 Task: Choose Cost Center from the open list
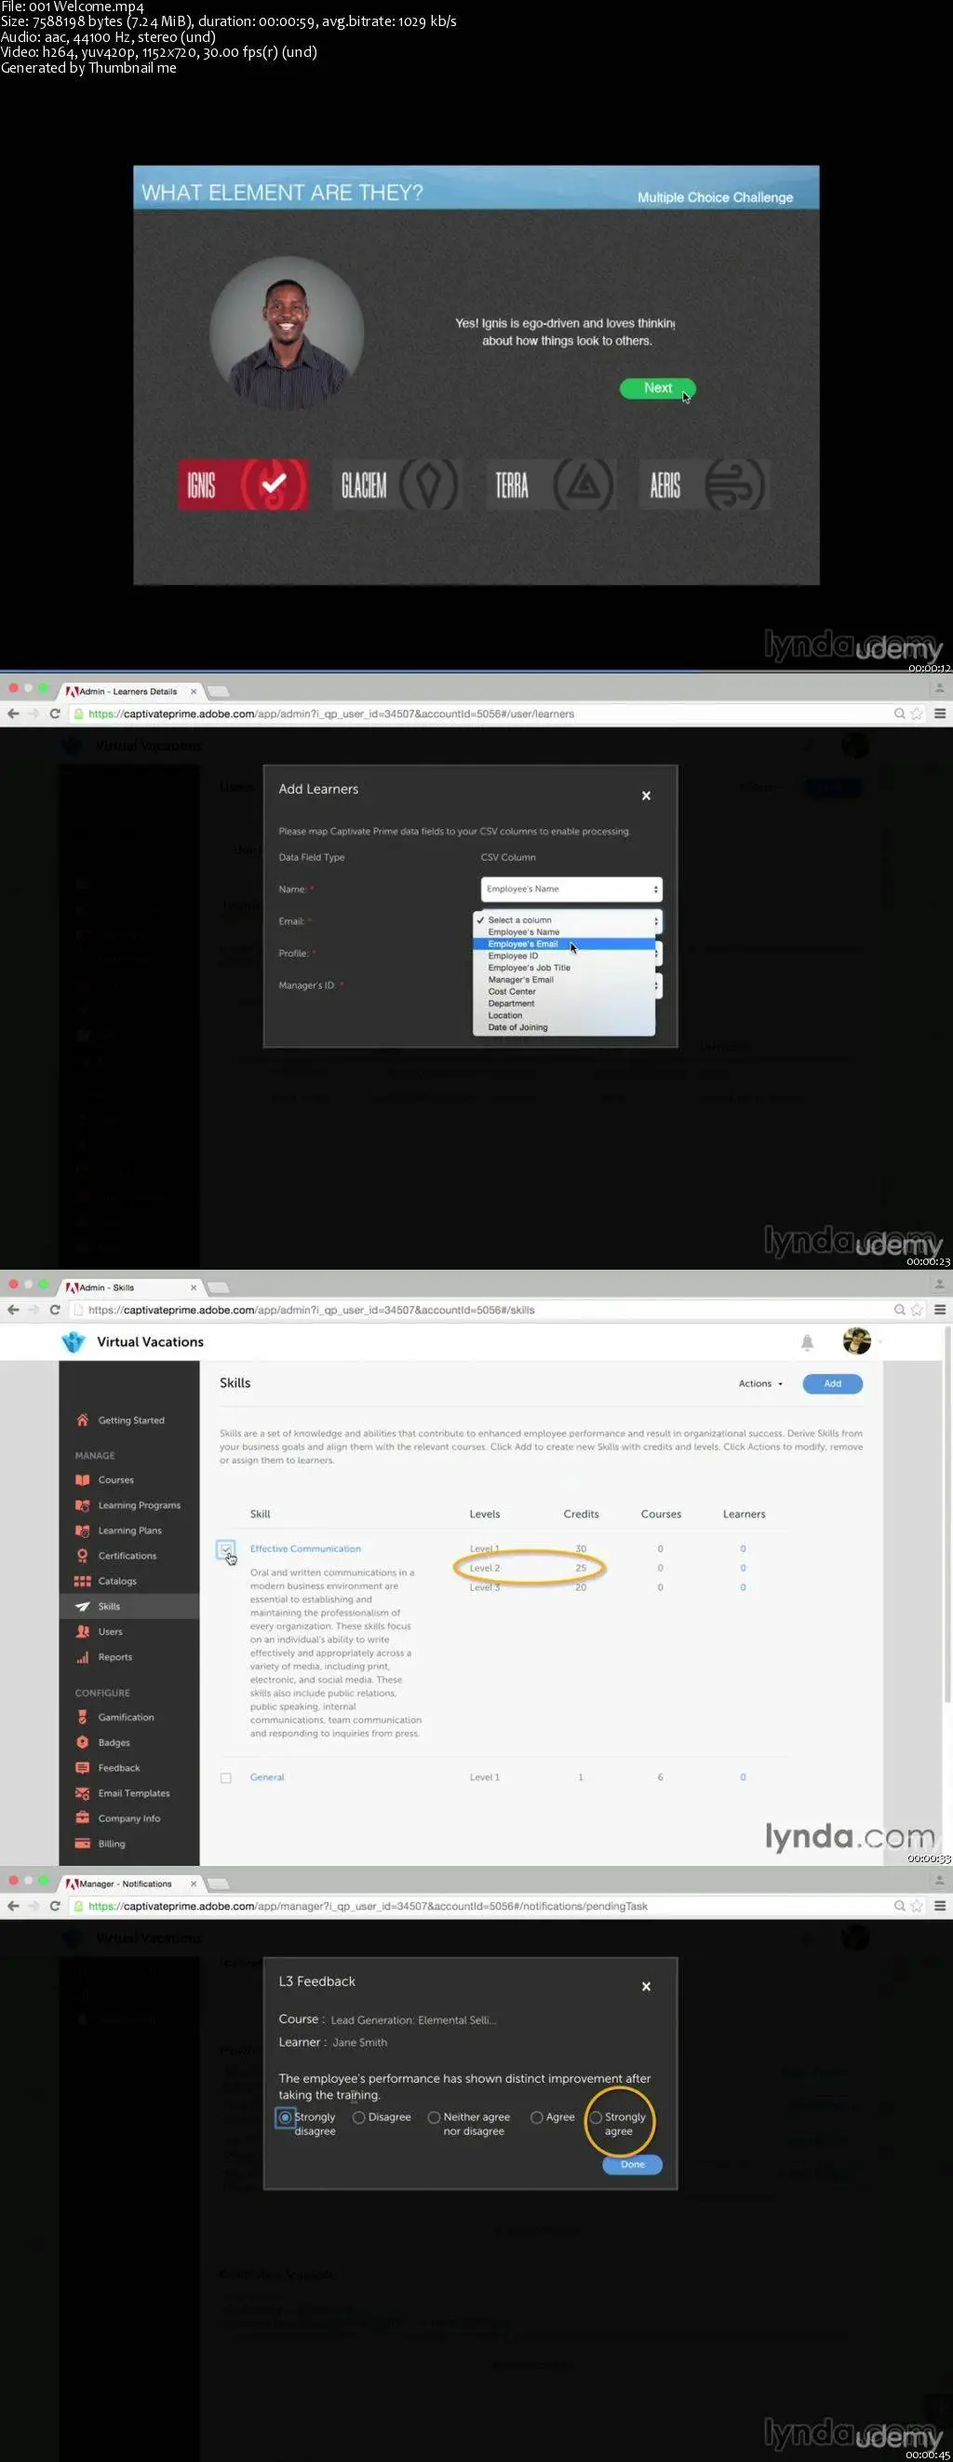563,991
